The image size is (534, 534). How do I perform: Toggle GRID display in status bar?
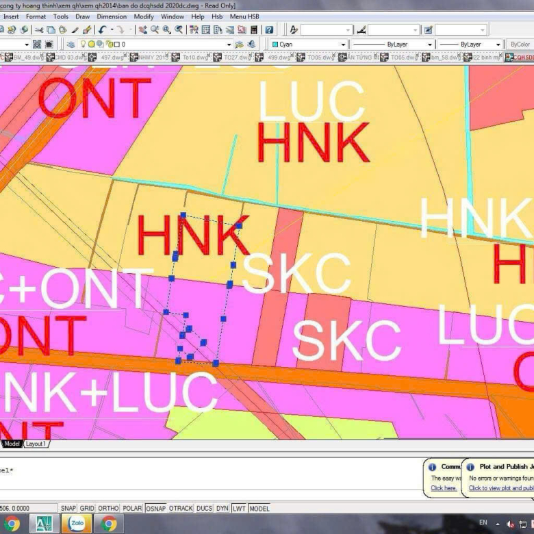coord(87,509)
